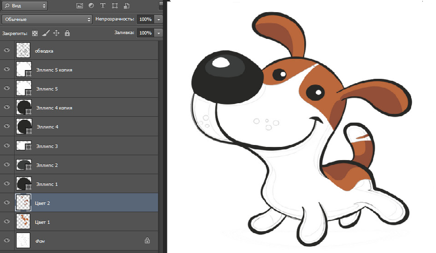This screenshot has width=436, height=253.
Task: Click the smart object filter icon
Action: click(x=126, y=6)
